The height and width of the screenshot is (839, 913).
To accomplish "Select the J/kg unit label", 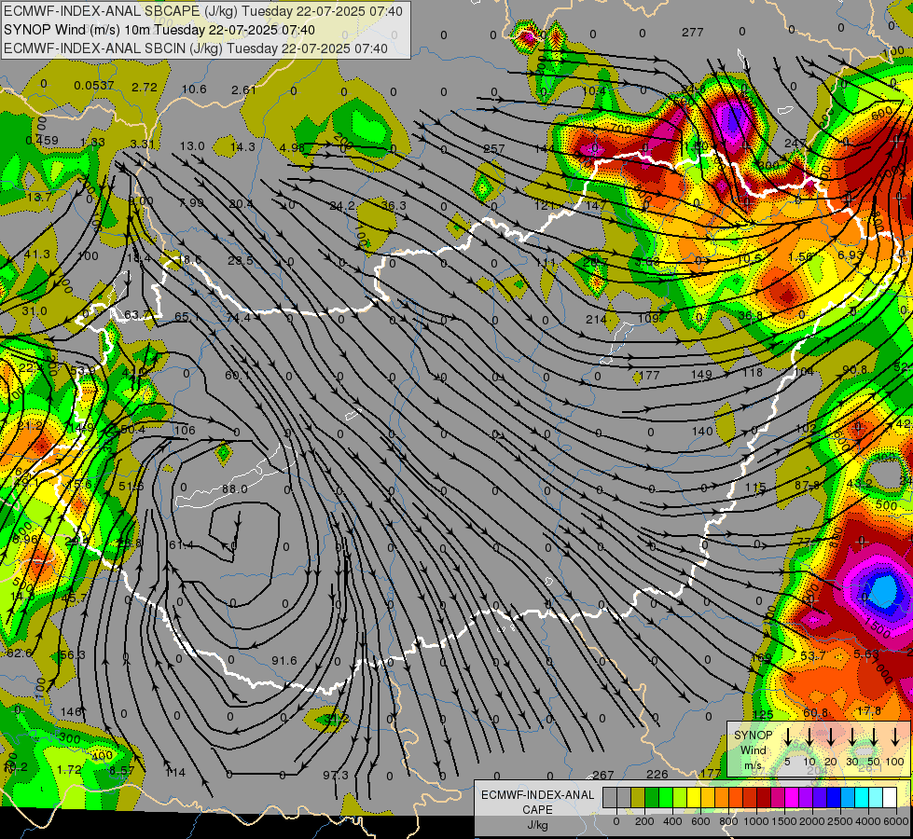I will pyautogui.click(x=537, y=825).
